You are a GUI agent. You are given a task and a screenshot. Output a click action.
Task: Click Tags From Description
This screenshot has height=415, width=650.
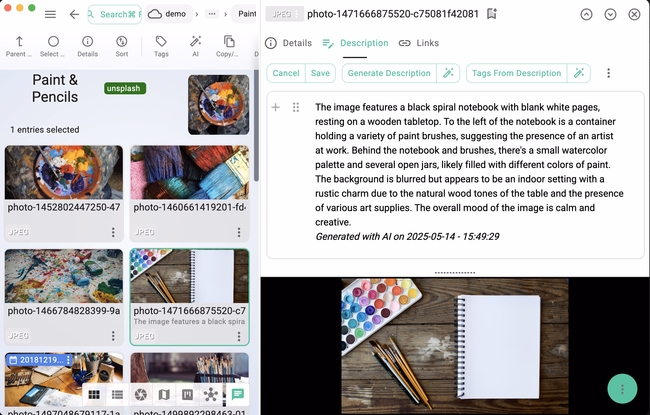point(516,73)
